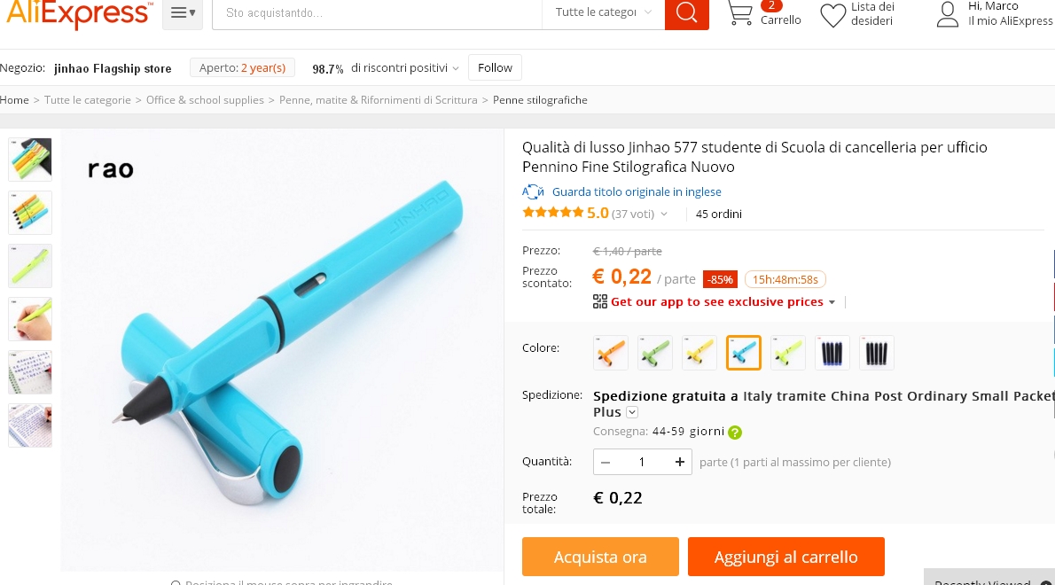Click the Acquista ora button

[600, 557]
